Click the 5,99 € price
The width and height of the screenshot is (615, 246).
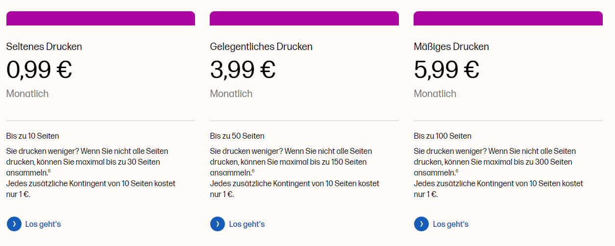click(446, 70)
